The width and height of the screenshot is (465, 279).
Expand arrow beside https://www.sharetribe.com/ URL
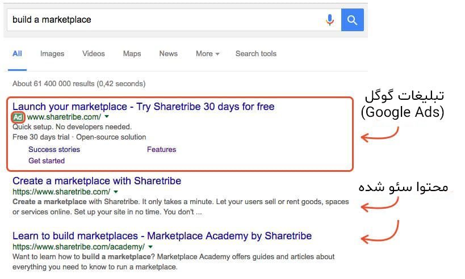pos(116,192)
